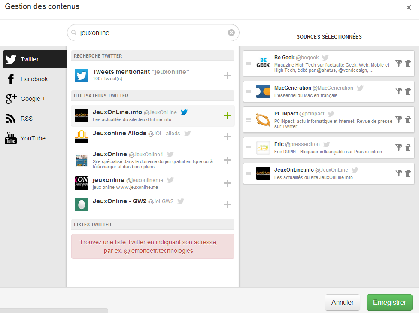Click the Enregistrer button
Screen dimensions: 419x313
coord(389,302)
